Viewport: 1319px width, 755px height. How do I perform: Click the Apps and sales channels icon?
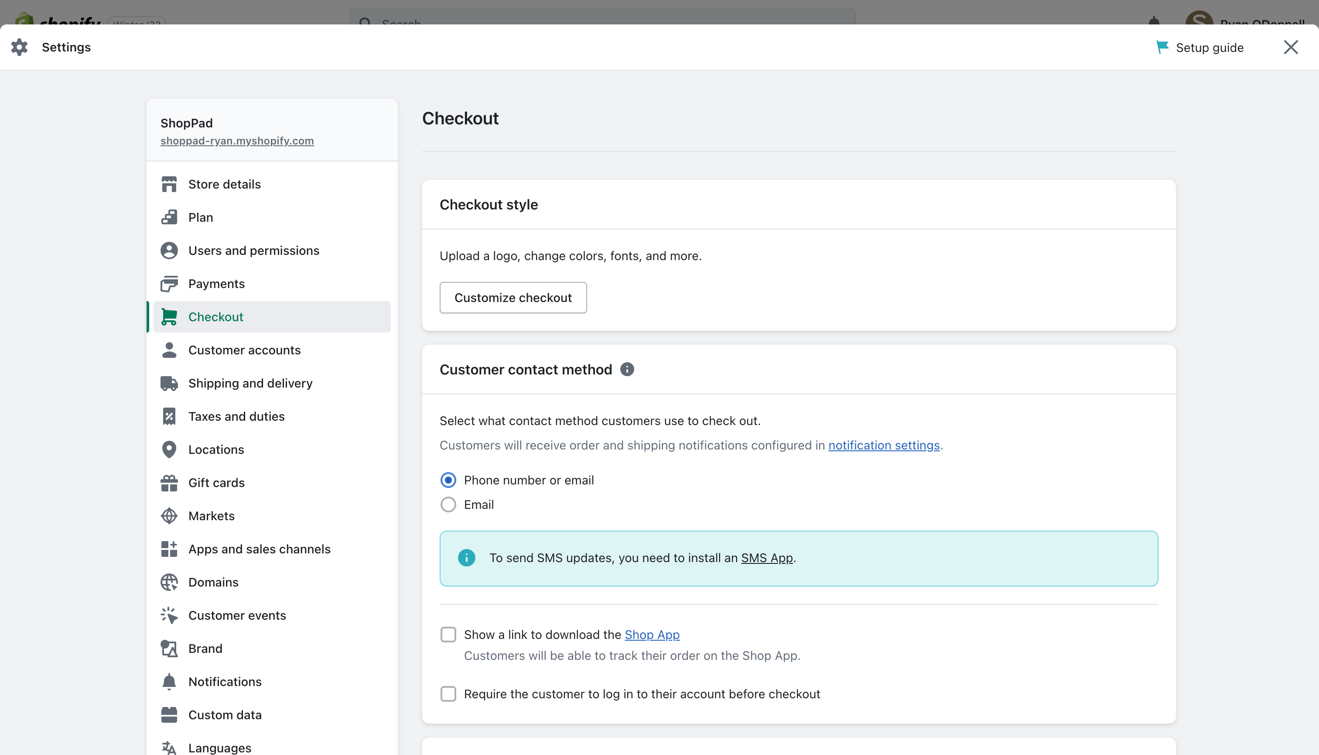click(169, 549)
